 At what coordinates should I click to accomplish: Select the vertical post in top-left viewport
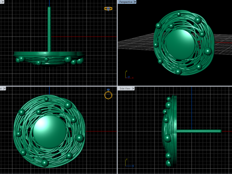49,29
